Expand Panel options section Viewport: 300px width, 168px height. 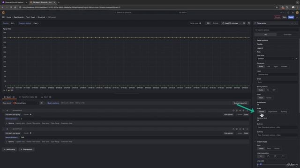tap(262, 41)
